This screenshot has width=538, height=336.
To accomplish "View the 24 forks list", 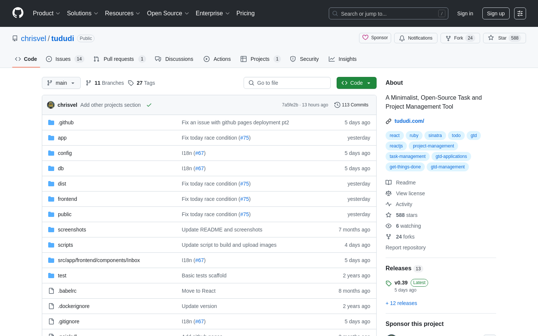I will (x=400, y=237).
